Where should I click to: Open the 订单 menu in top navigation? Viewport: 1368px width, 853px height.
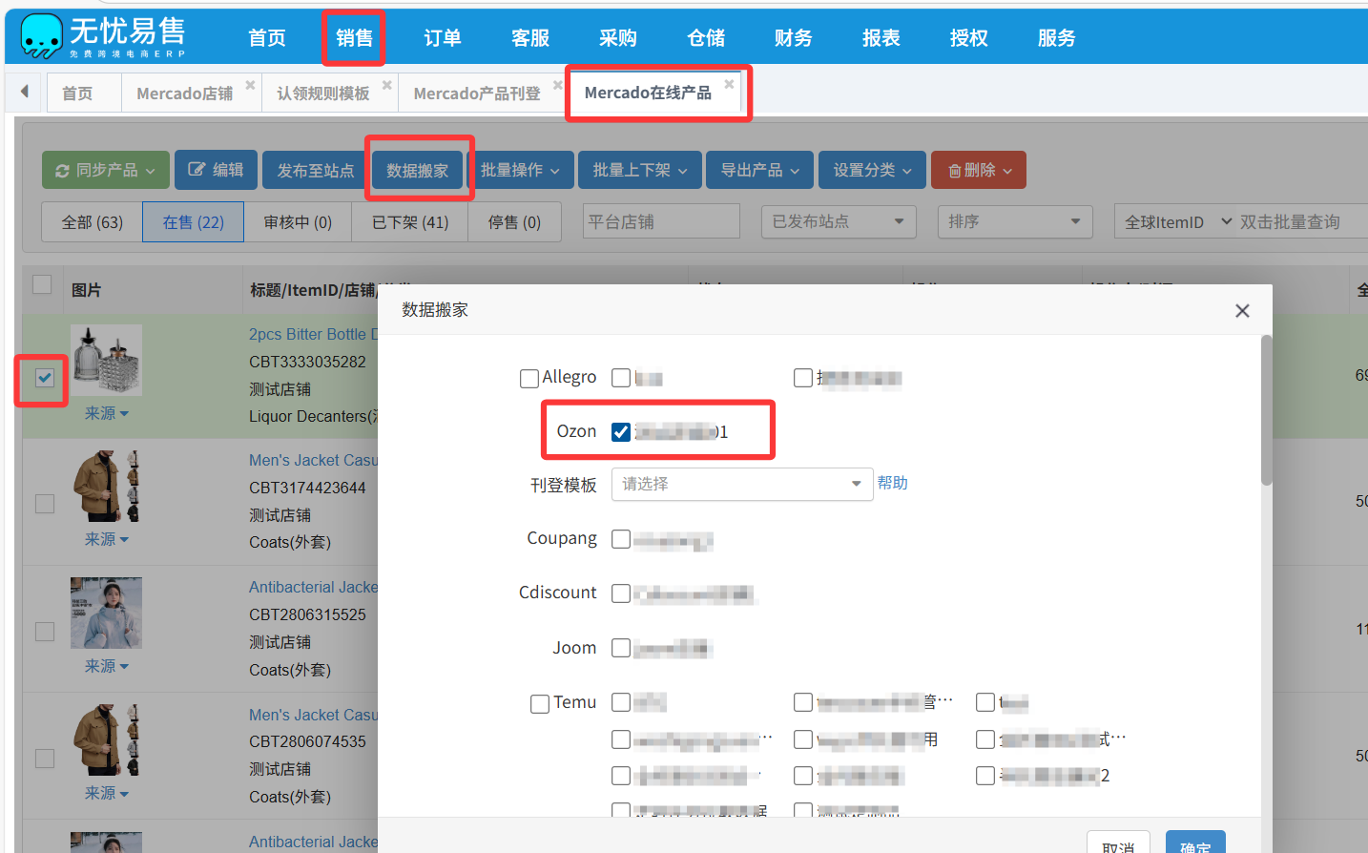[442, 37]
